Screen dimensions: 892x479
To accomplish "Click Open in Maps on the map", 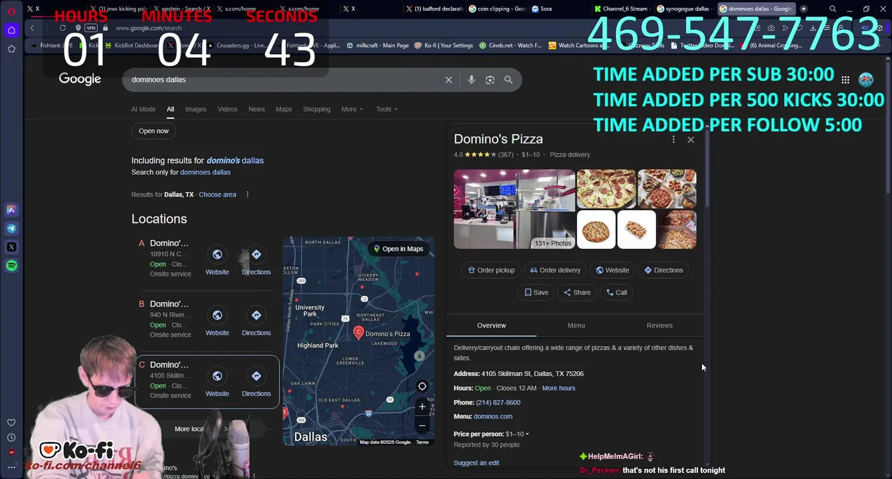I will coord(398,249).
